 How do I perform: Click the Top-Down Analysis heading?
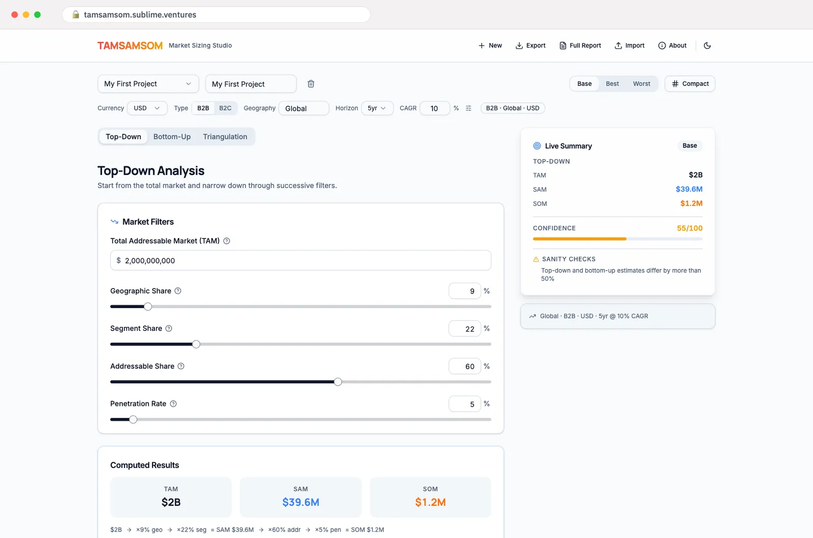(x=151, y=171)
